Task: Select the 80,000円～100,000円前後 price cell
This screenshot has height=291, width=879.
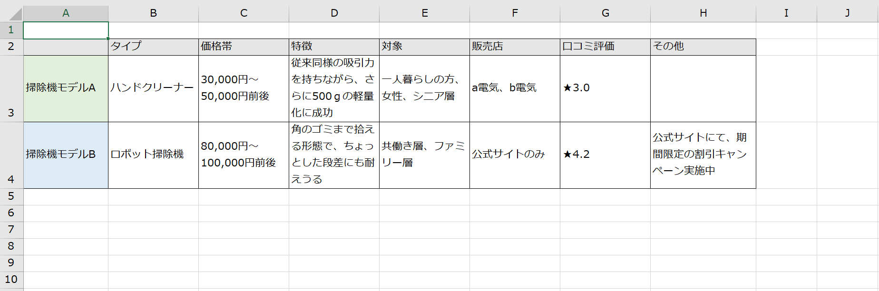Action: [244, 155]
